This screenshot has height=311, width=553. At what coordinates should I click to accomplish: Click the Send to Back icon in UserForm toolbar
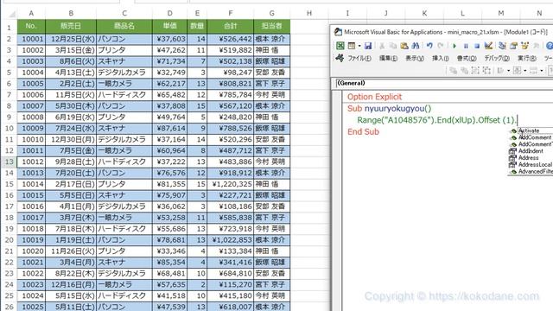click(x=464, y=71)
